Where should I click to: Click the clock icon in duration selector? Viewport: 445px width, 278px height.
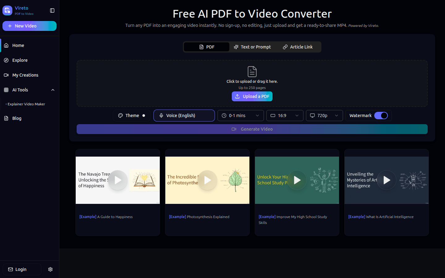[224, 116]
